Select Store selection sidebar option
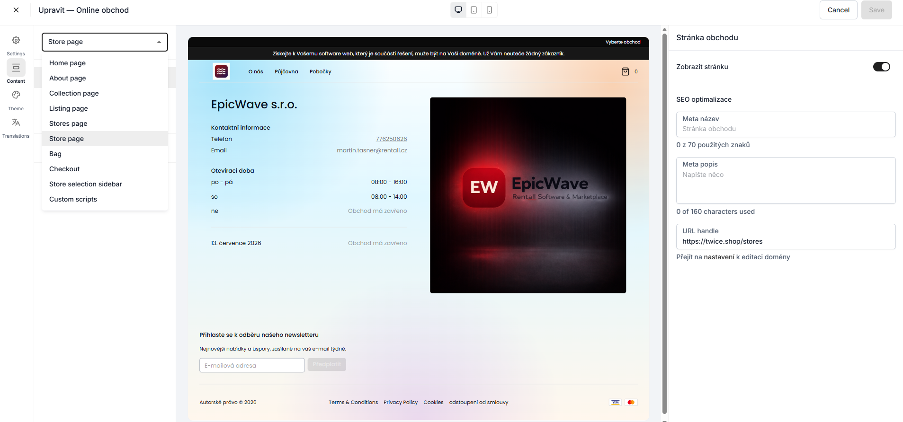This screenshot has height=422, width=903. (x=105, y=184)
